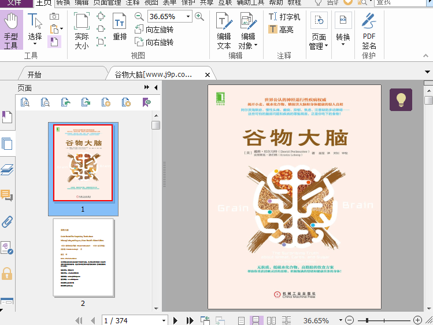The height and width of the screenshot is (325, 433).
Task: Open the Digital Signatures sidebar panel
Action: [x=7, y=248]
